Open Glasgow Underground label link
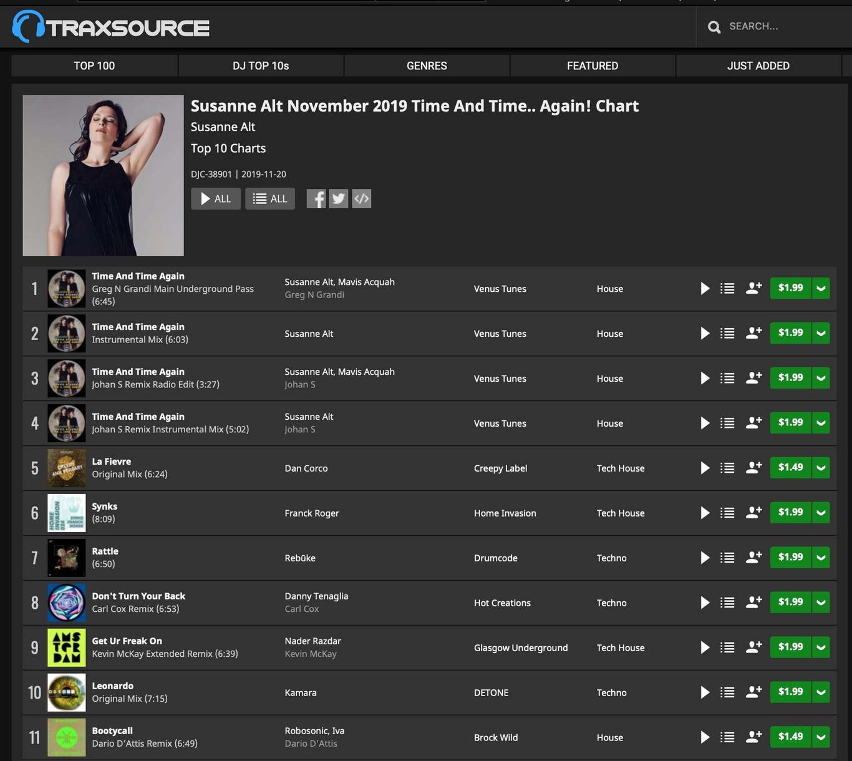Screen dimensions: 852x761 [521, 648]
